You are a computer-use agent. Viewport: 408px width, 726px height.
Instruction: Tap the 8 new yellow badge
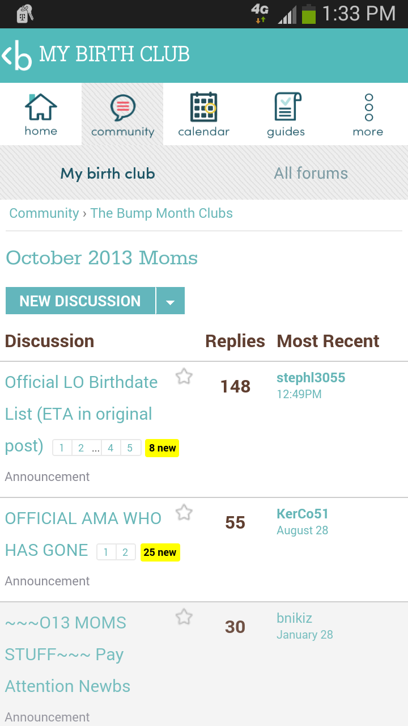tap(162, 448)
